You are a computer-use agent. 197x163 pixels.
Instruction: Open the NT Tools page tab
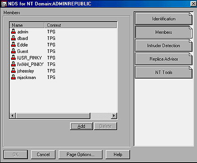coord(164,72)
